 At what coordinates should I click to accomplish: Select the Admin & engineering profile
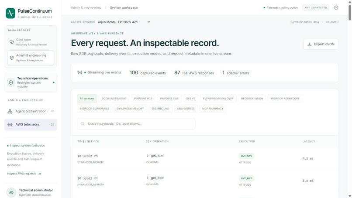[31, 58]
